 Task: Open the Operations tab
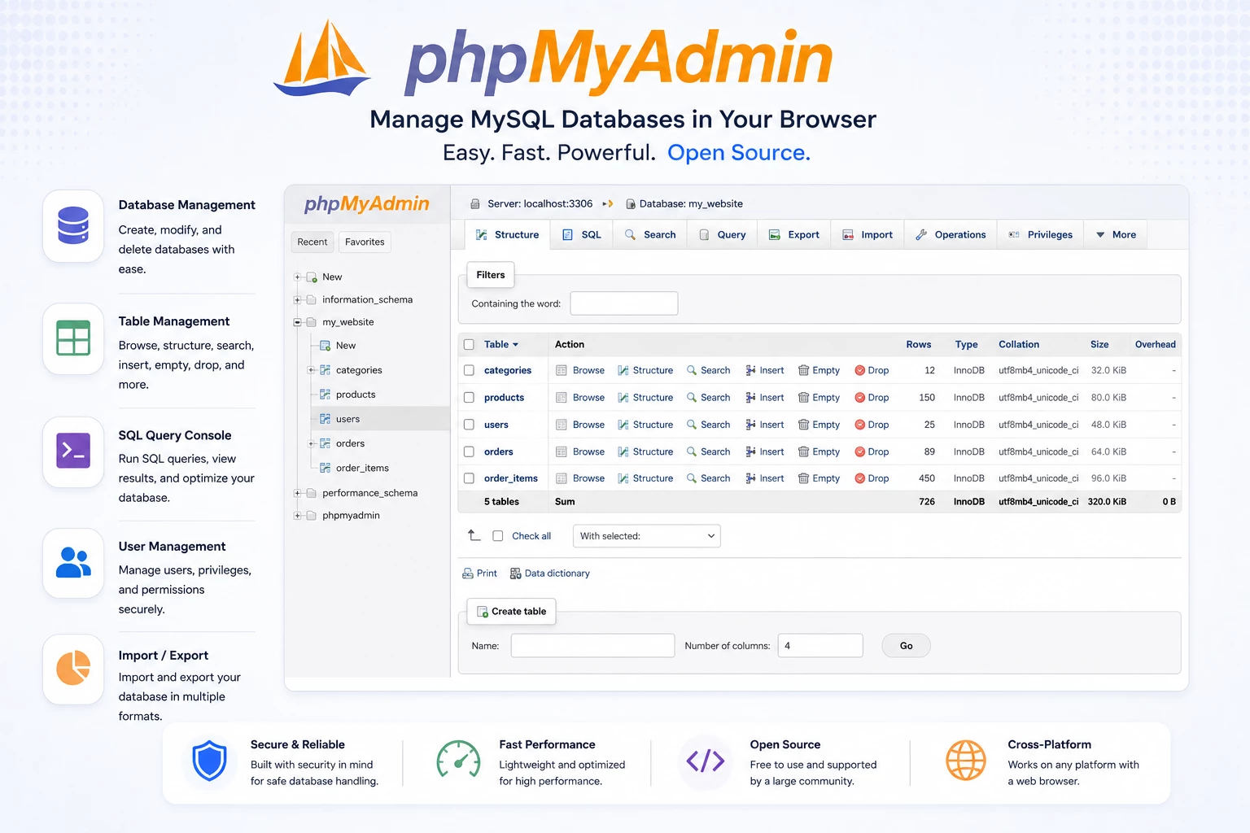coord(951,234)
